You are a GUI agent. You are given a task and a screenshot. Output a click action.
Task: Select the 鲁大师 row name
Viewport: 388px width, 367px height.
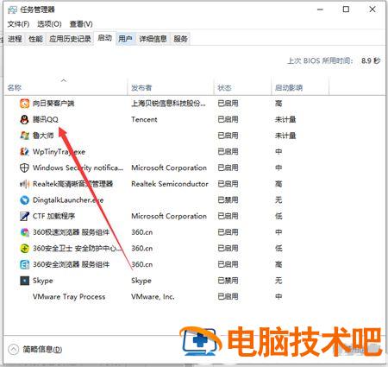click(x=43, y=136)
